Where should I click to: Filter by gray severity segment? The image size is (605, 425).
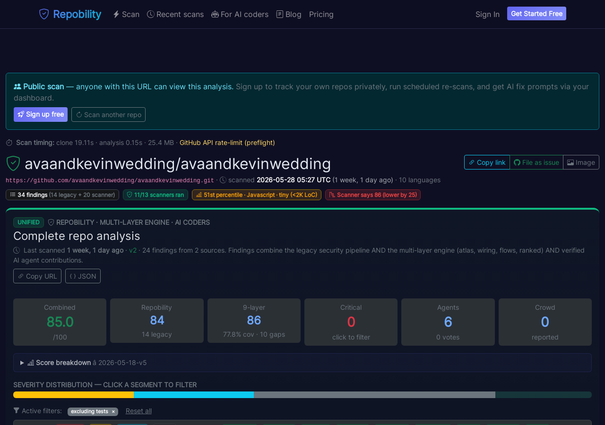click(x=374, y=395)
